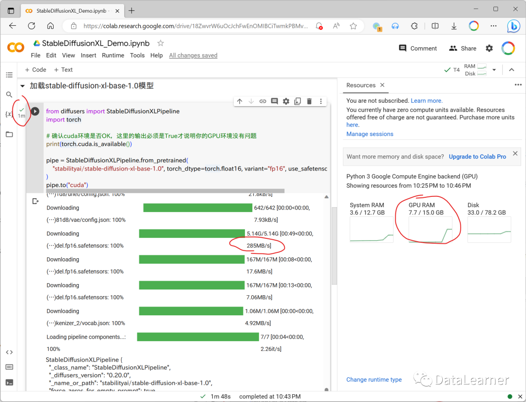
Task: Click All changes saved status link
Action: 193,56
